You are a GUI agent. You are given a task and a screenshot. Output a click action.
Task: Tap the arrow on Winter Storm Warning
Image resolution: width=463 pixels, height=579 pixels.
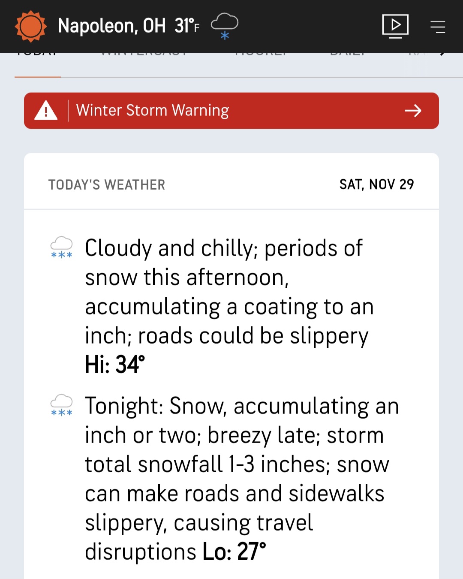pyautogui.click(x=413, y=111)
